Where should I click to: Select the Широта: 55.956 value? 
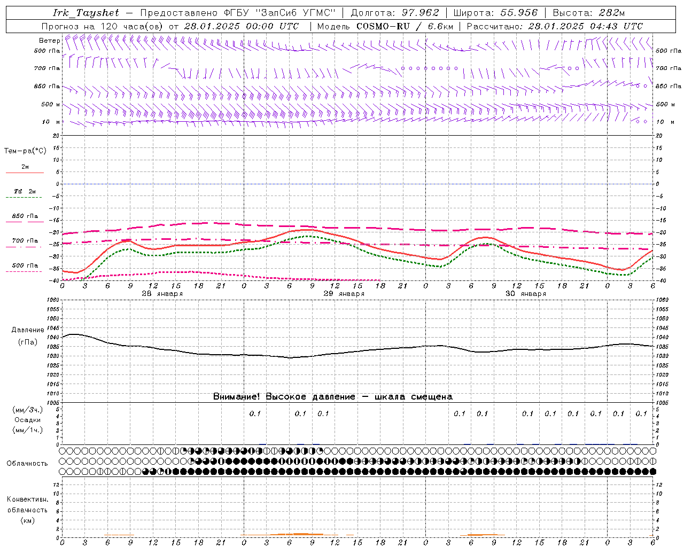click(x=495, y=13)
